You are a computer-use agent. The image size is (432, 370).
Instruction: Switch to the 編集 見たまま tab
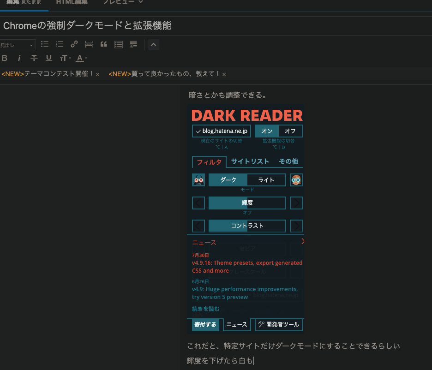point(24,2)
